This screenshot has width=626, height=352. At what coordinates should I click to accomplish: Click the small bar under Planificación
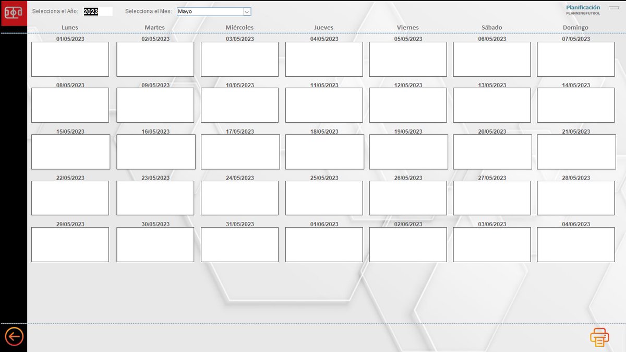(x=613, y=8)
